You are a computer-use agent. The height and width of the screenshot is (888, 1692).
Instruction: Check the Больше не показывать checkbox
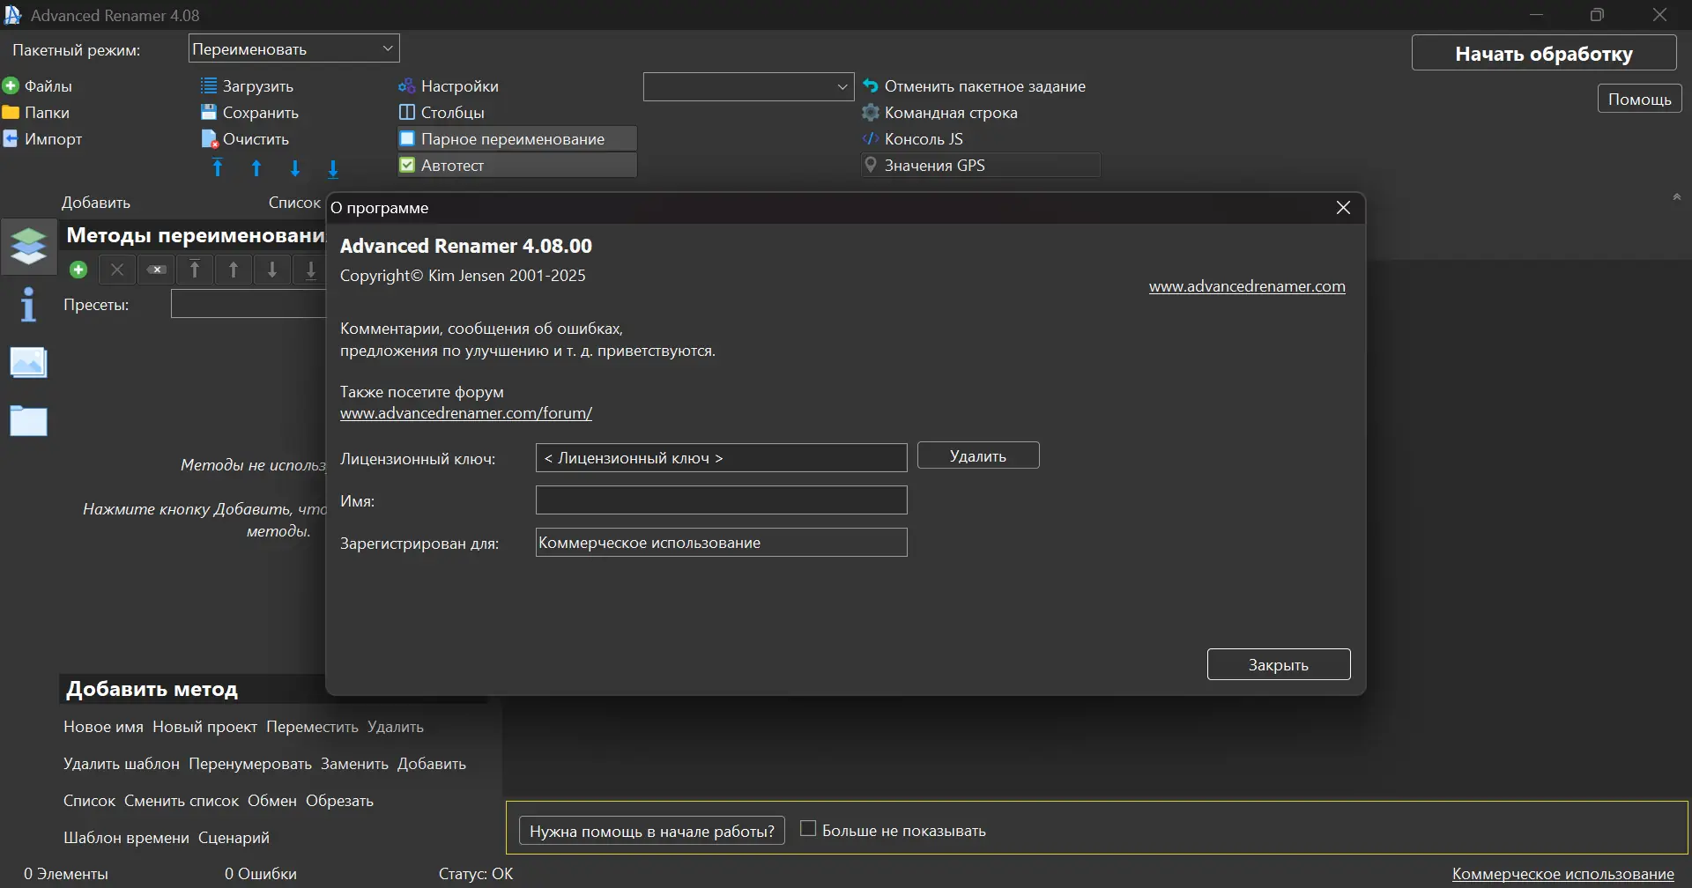tap(807, 828)
